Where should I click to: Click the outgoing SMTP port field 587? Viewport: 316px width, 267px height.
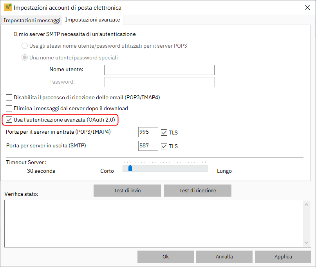click(x=148, y=146)
